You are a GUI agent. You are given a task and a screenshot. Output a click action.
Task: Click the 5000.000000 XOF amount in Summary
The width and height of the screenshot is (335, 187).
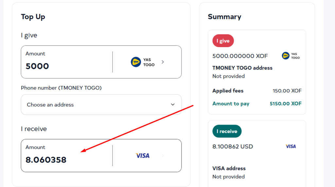tap(240, 56)
